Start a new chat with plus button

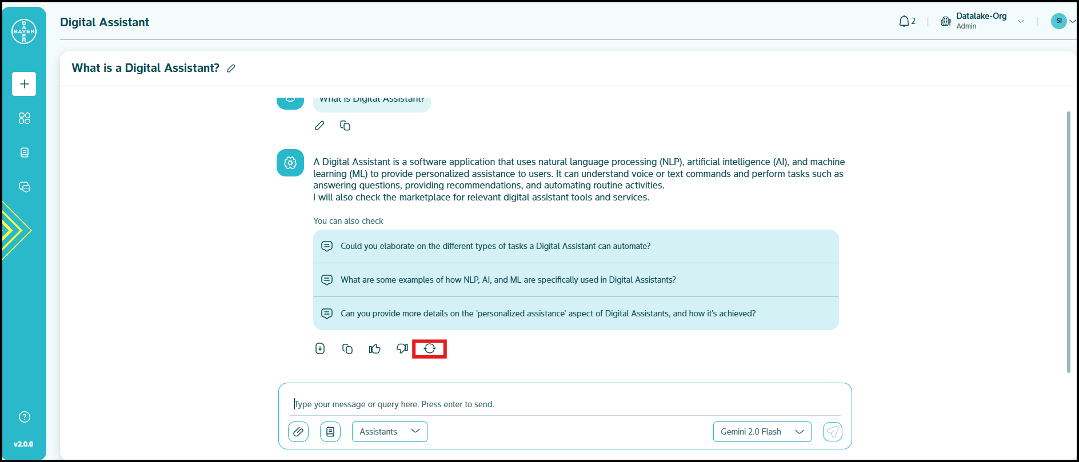24,84
